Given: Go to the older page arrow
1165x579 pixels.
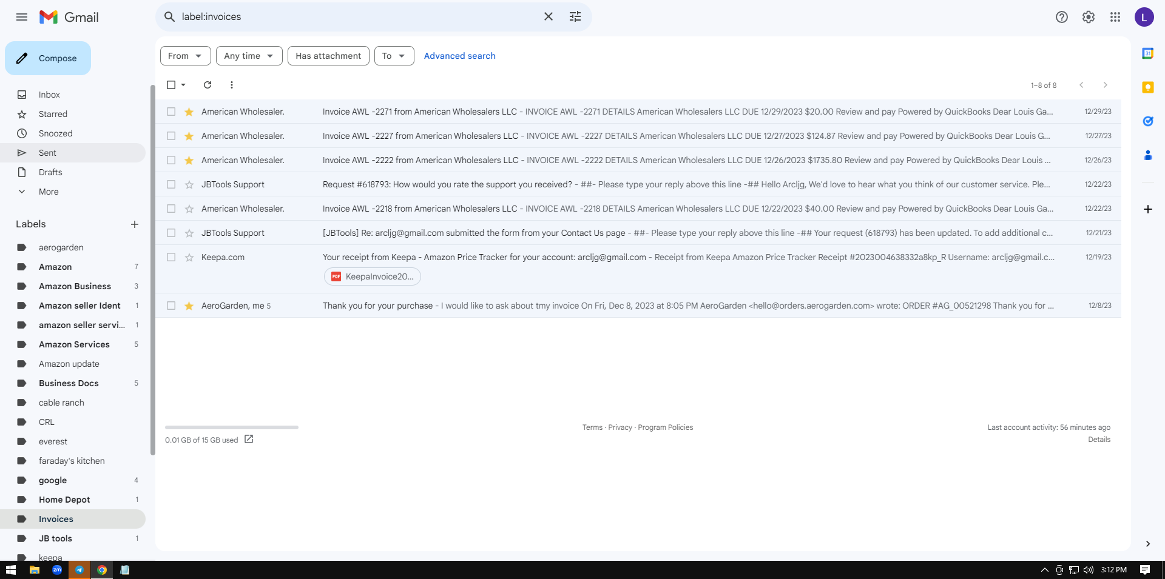Looking at the screenshot, I should click(x=1106, y=85).
